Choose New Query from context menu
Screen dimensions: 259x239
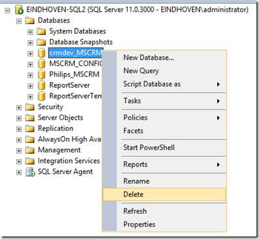tap(164, 71)
